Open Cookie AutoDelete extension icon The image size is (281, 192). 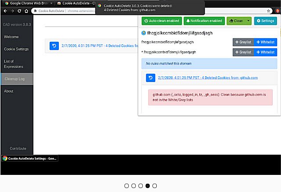[277, 11]
